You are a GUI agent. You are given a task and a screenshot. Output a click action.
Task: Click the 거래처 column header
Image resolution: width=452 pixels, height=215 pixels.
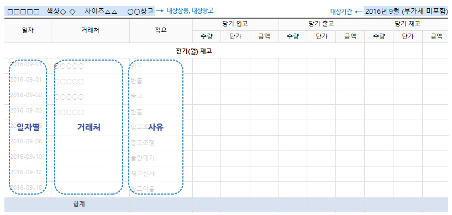tap(90, 31)
